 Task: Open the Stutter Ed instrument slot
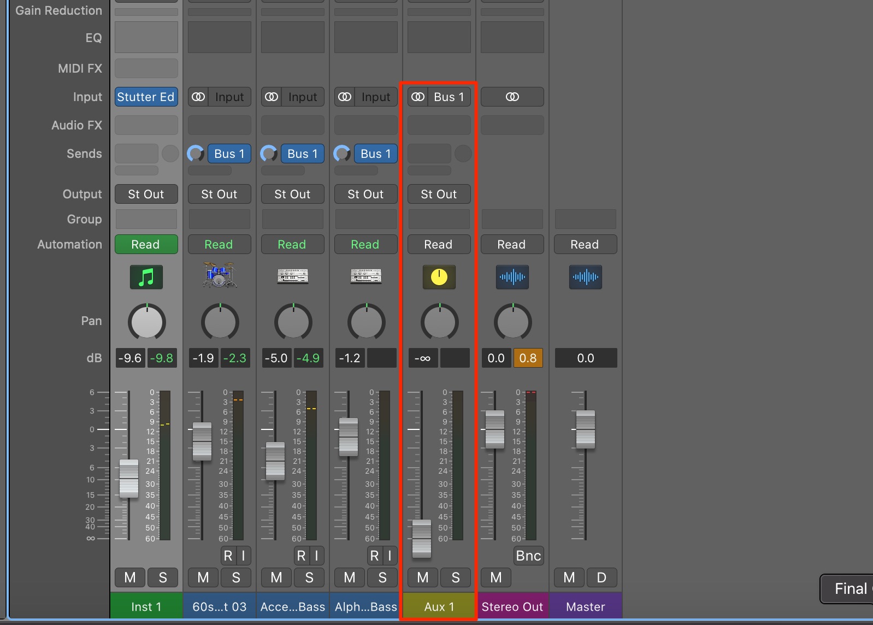(146, 97)
